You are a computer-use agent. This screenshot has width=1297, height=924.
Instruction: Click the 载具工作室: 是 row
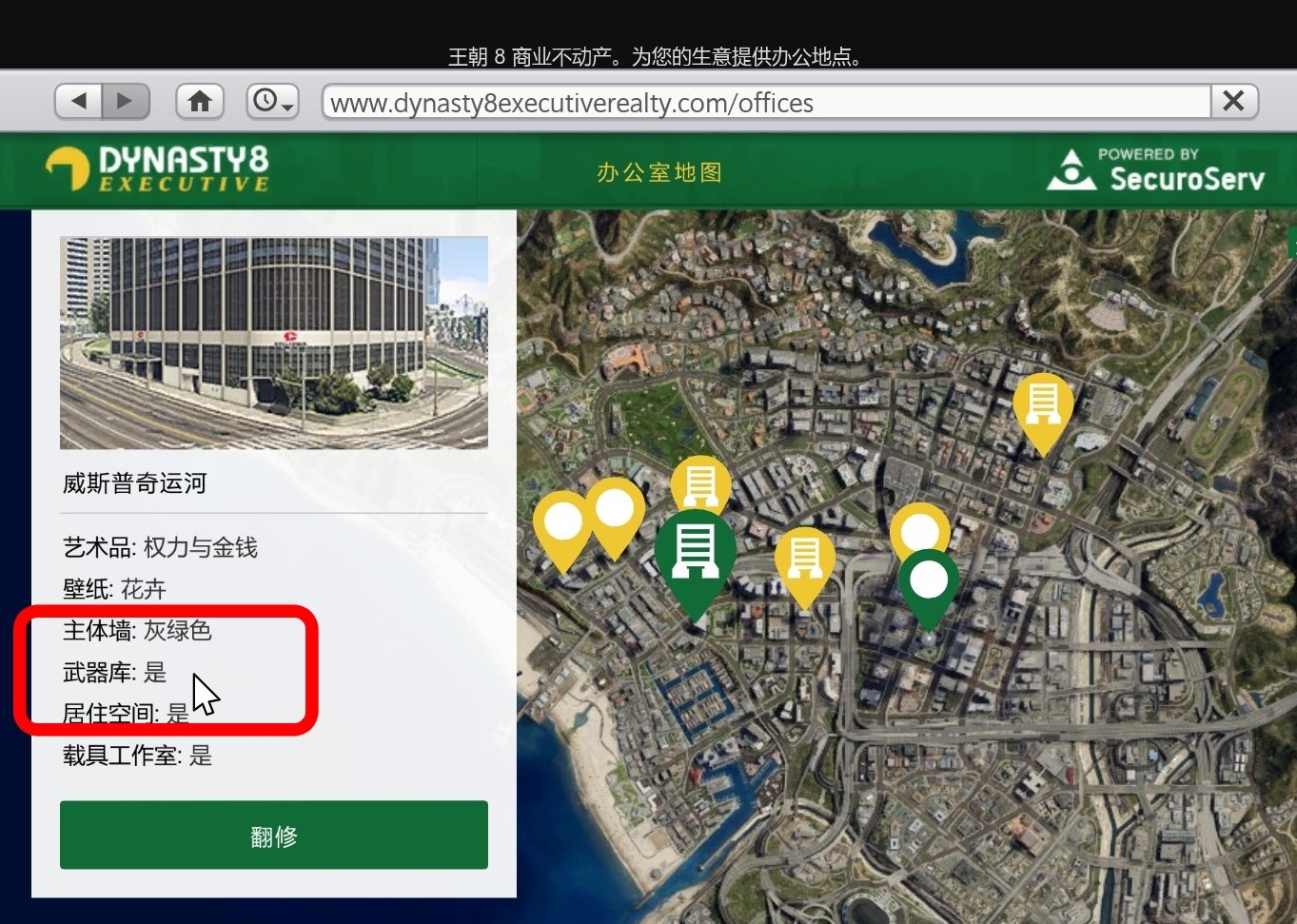tap(137, 756)
